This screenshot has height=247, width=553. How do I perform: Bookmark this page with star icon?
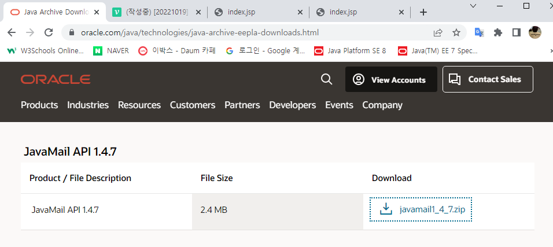coord(456,33)
